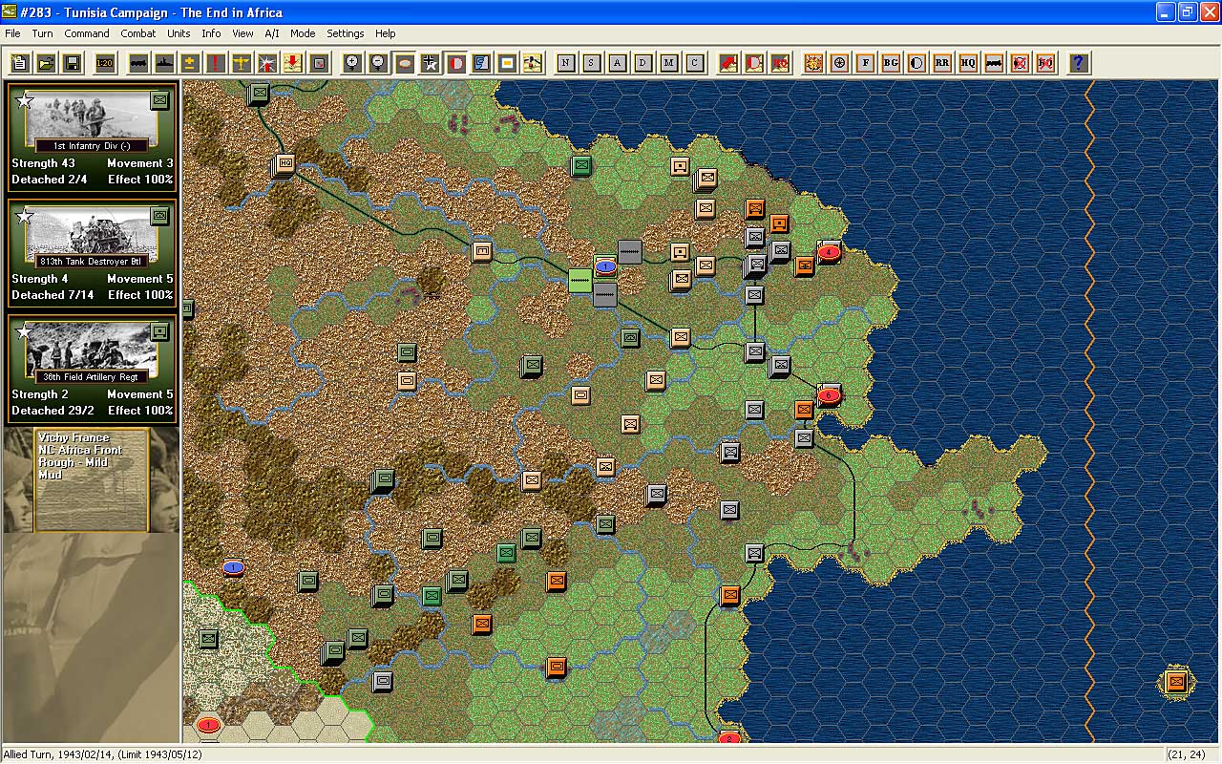Screen dimensions: 1222x764
Task: Click the train rail movement icon
Action: pos(138,63)
